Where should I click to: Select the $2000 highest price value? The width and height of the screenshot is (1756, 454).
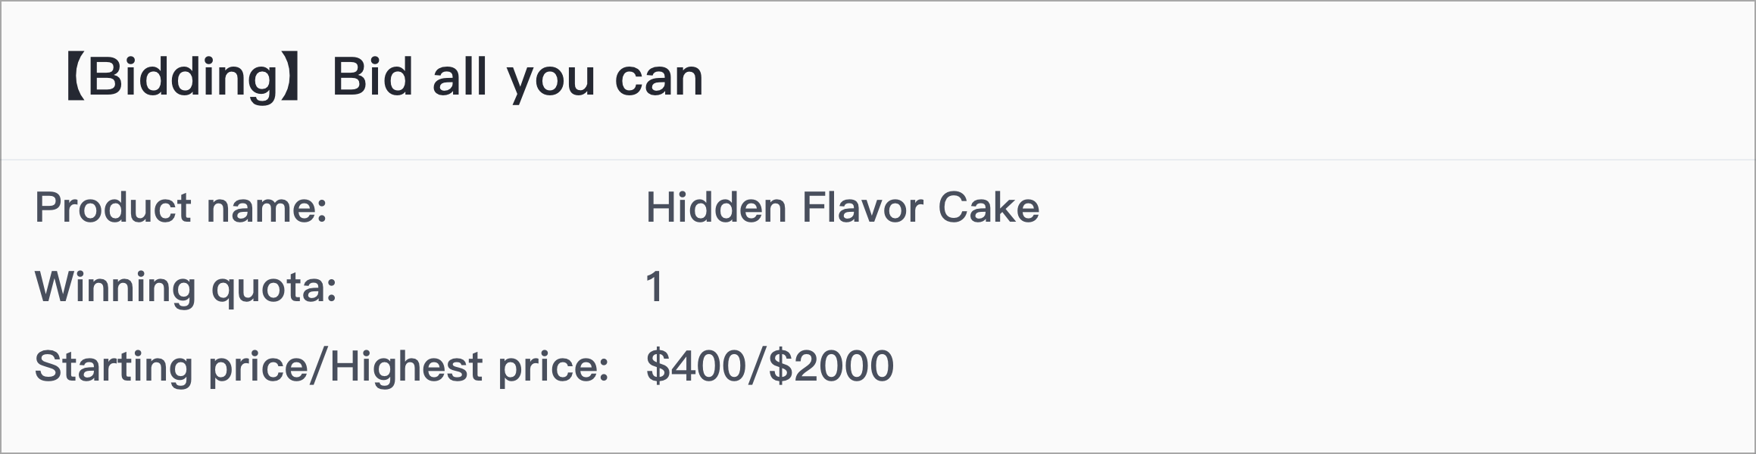coord(832,366)
